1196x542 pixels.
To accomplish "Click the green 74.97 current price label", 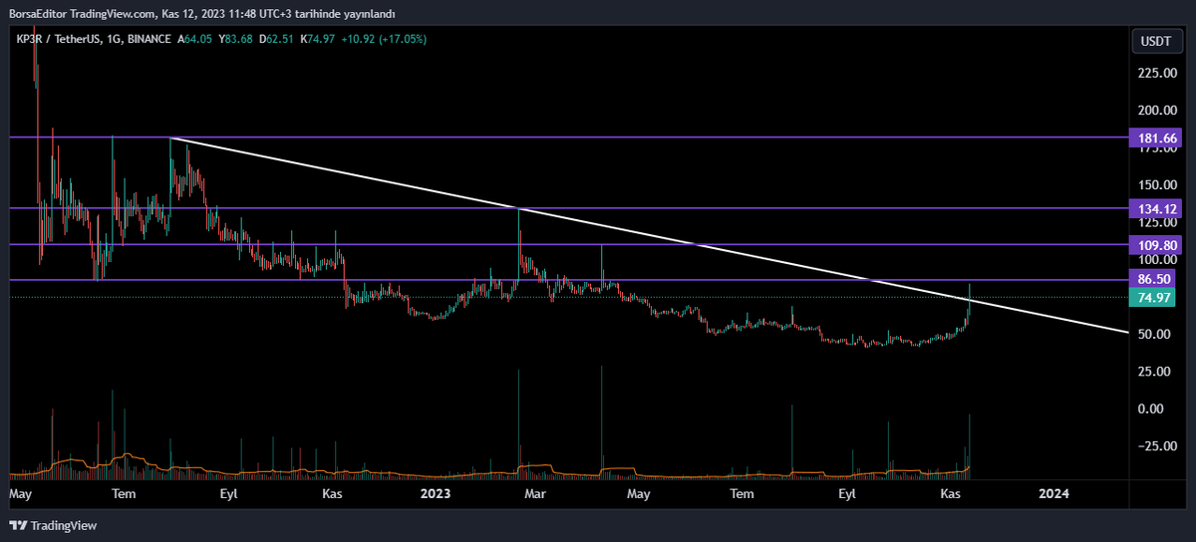I will [1154, 297].
